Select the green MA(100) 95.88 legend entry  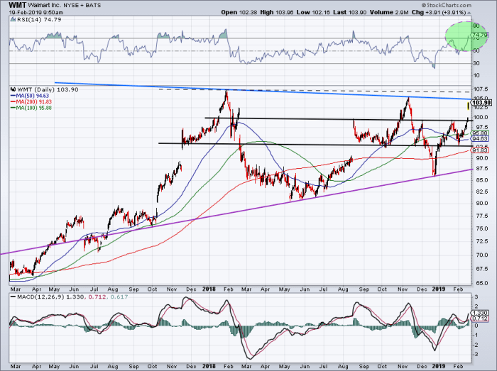(31, 108)
